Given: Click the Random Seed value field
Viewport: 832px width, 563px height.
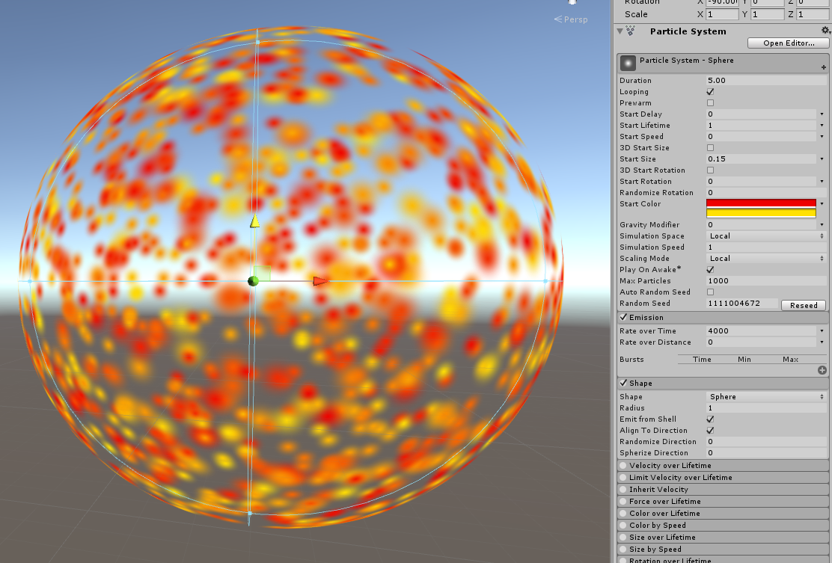Looking at the screenshot, I should [x=742, y=304].
